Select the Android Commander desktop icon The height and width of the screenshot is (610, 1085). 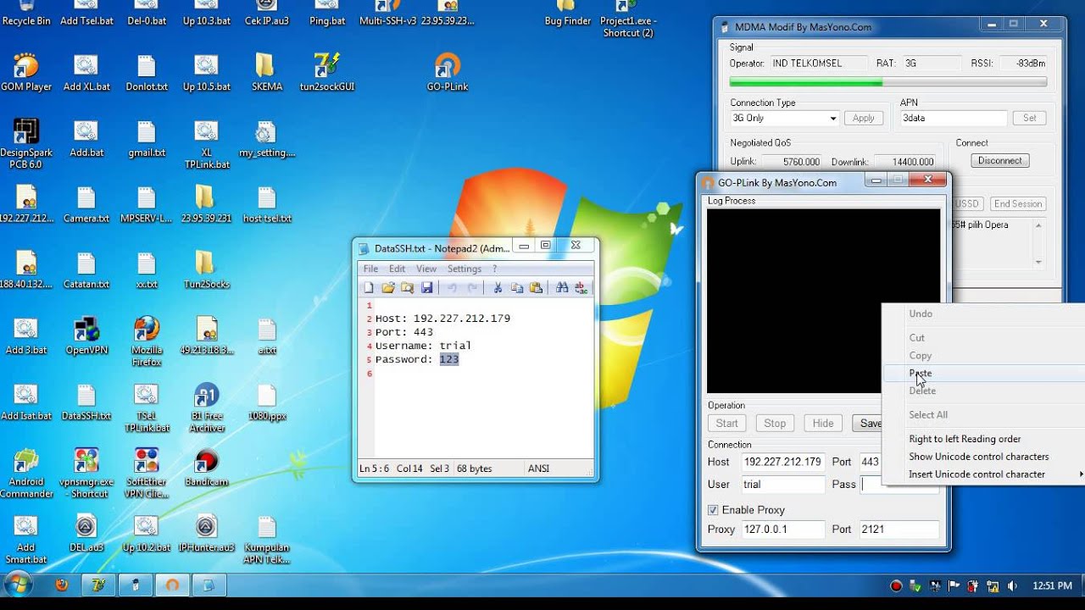pyautogui.click(x=26, y=473)
